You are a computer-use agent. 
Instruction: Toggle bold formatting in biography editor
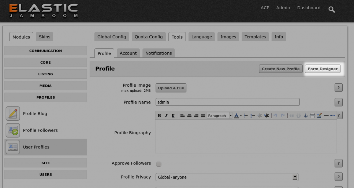coord(159,116)
